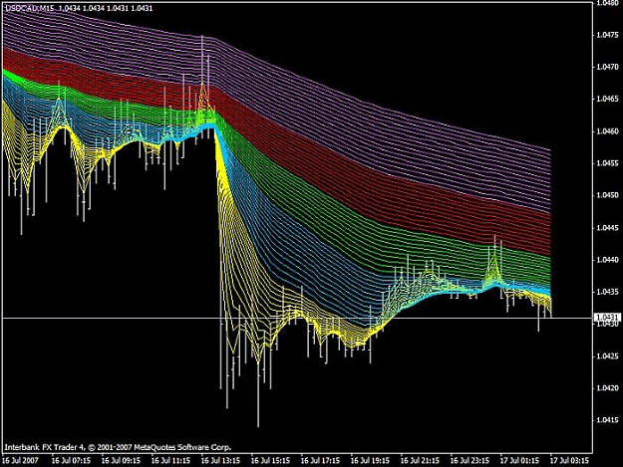Image resolution: width=623 pixels, height=467 pixels.
Task: Select the 1.0435 price axis label
Action: click(607, 292)
